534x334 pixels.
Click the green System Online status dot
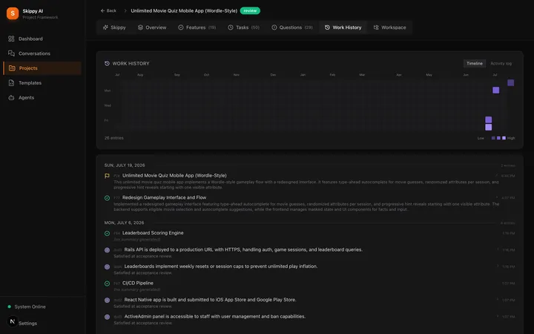point(9,307)
